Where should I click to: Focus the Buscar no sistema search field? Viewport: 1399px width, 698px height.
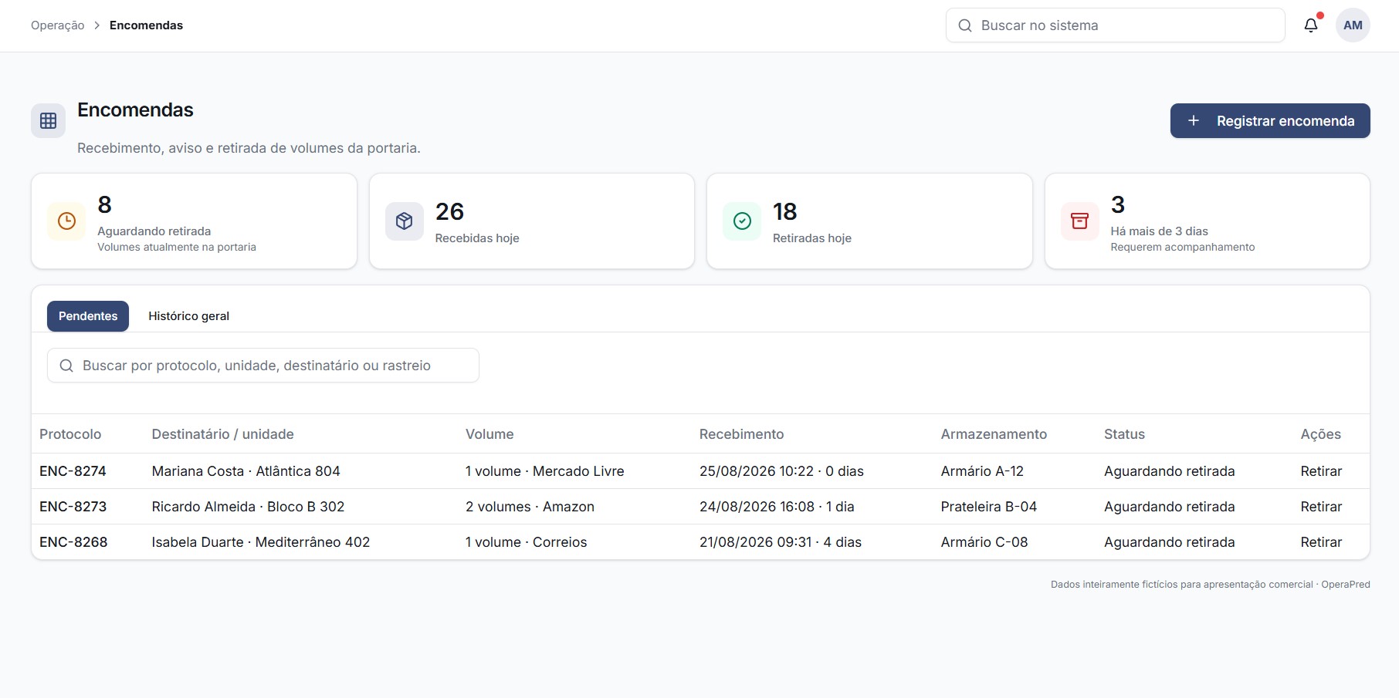coord(1115,25)
